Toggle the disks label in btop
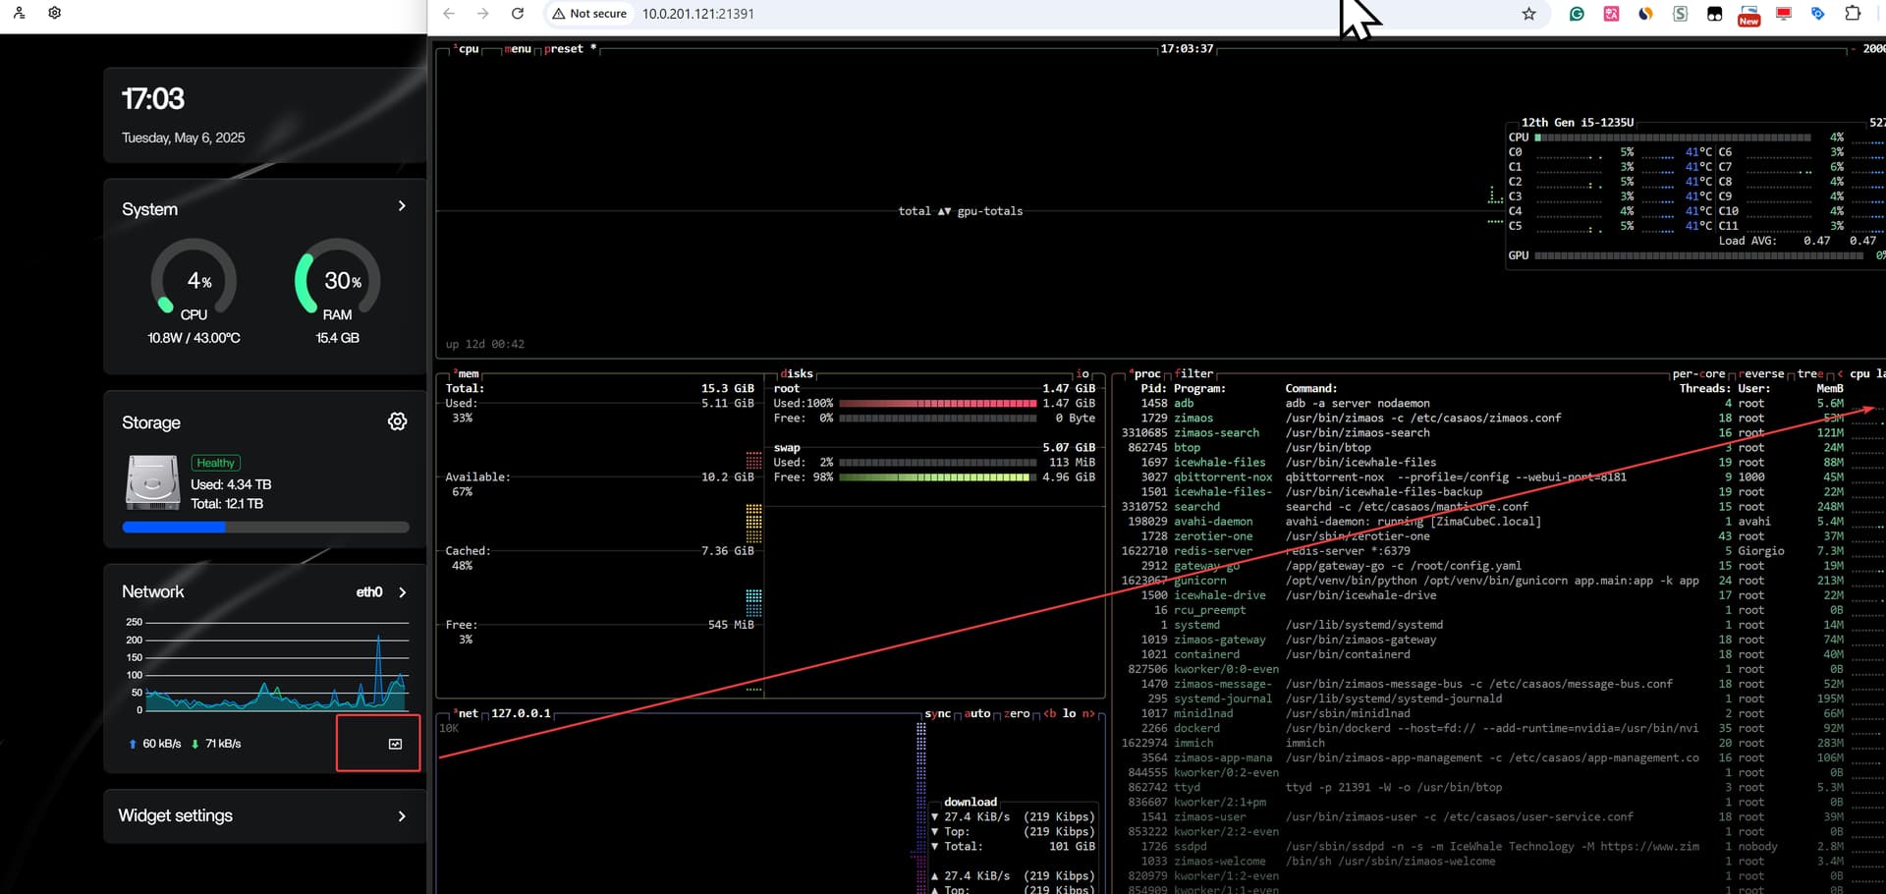 pos(797,373)
